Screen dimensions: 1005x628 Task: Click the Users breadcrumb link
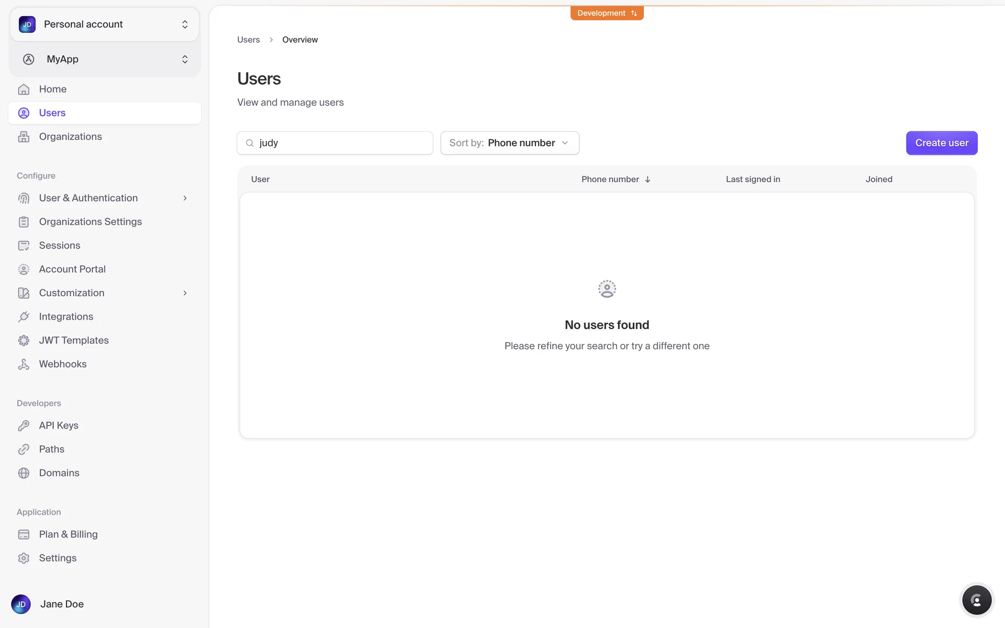pyautogui.click(x=248, y=40)
